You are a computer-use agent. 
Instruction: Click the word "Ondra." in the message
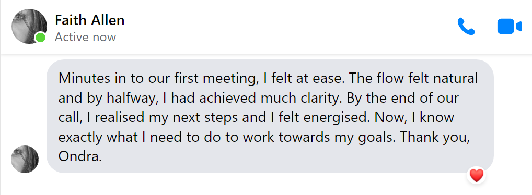(x=80, y=156)
